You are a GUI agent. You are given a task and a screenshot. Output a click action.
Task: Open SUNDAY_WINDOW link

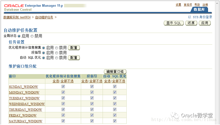tap(24, 87)
